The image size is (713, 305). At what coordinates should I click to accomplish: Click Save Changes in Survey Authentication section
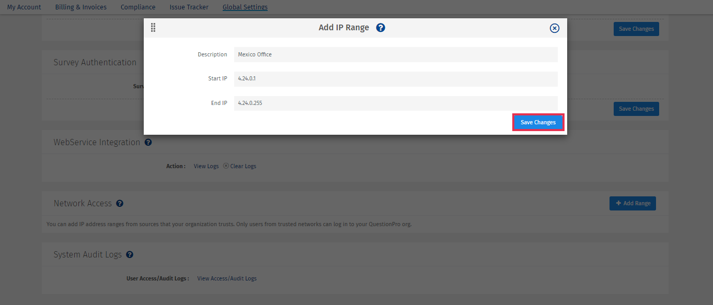point(636,109)
